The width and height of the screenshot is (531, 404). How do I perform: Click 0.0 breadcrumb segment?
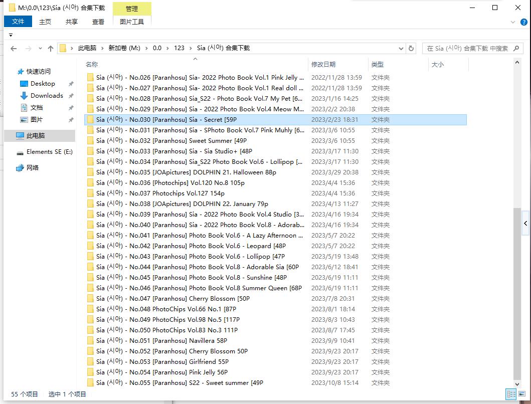pyautogui.click(x=157, y=48)
